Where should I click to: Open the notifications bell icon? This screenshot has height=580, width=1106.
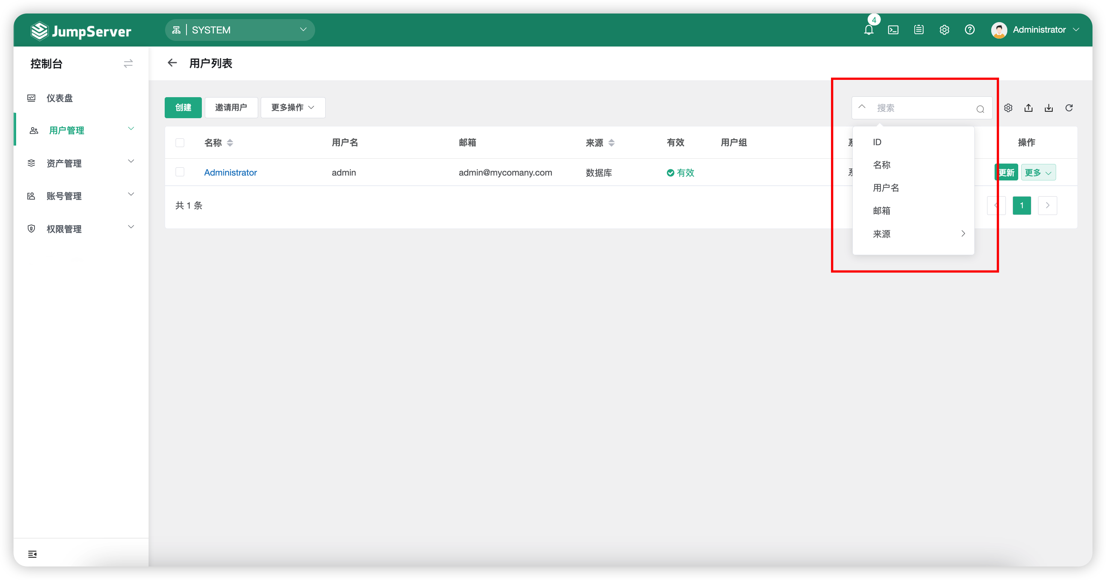tap(869, 30)
